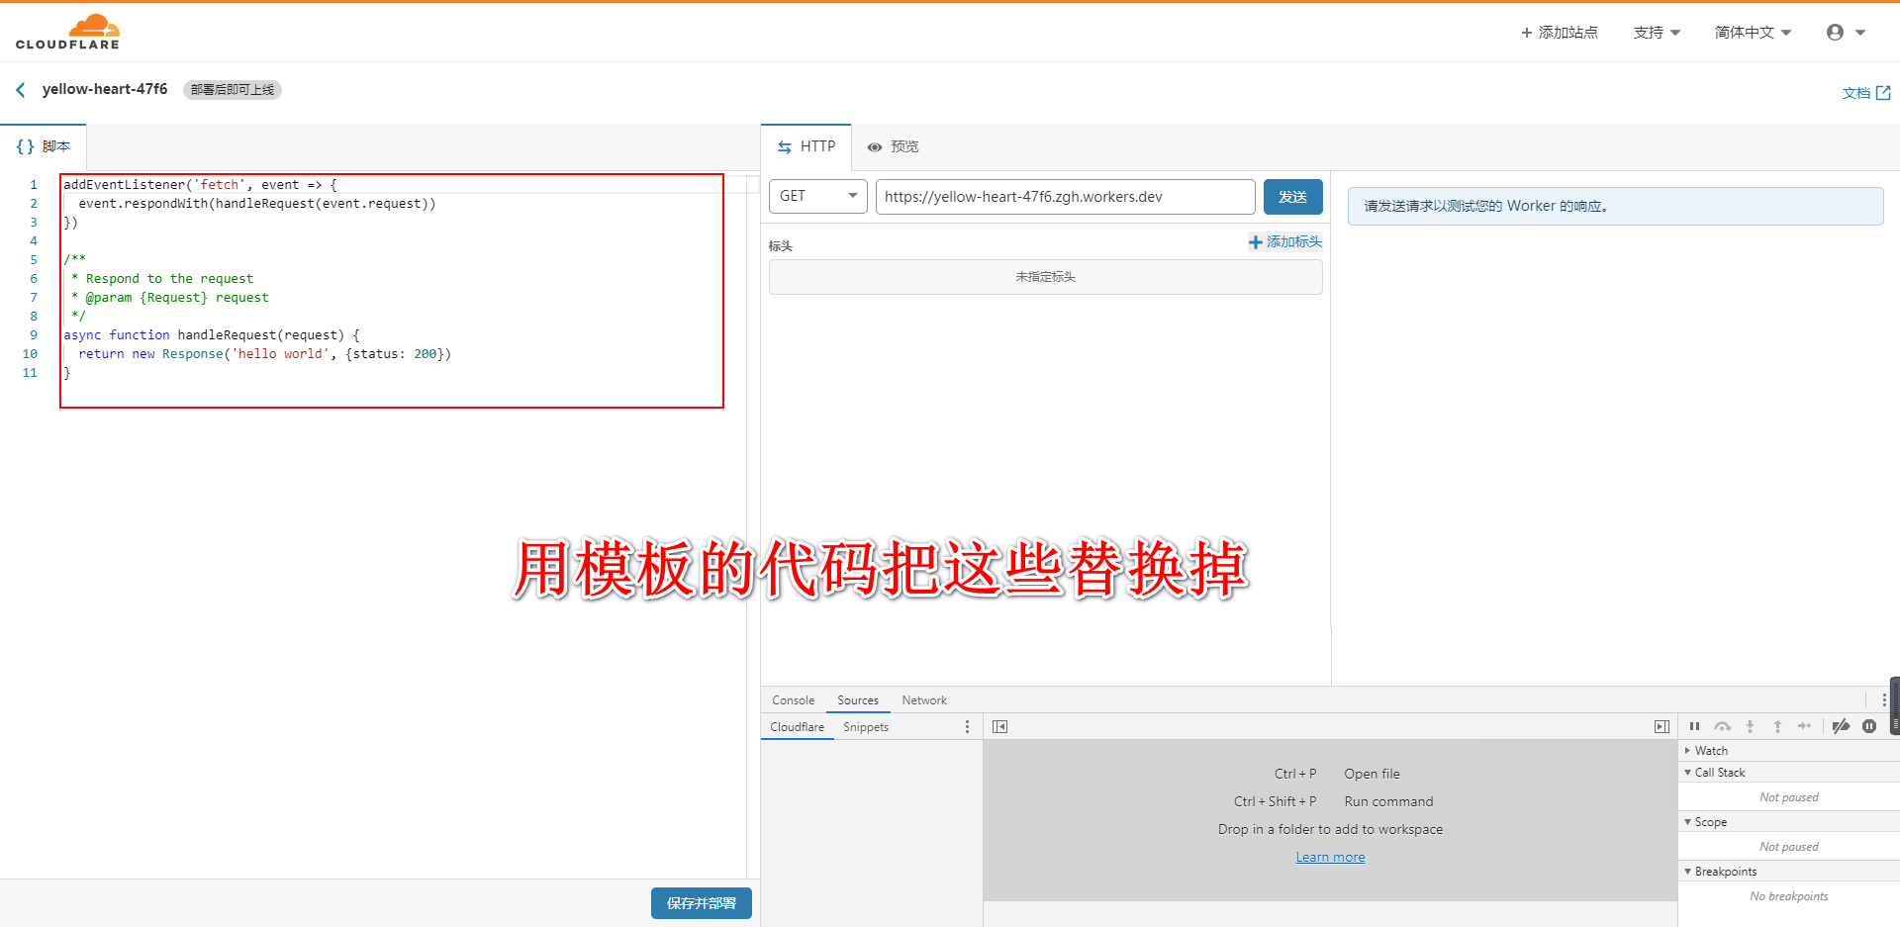Click the 'Respond to the request' comment line
1900x927 pixels.
point(162,279)
